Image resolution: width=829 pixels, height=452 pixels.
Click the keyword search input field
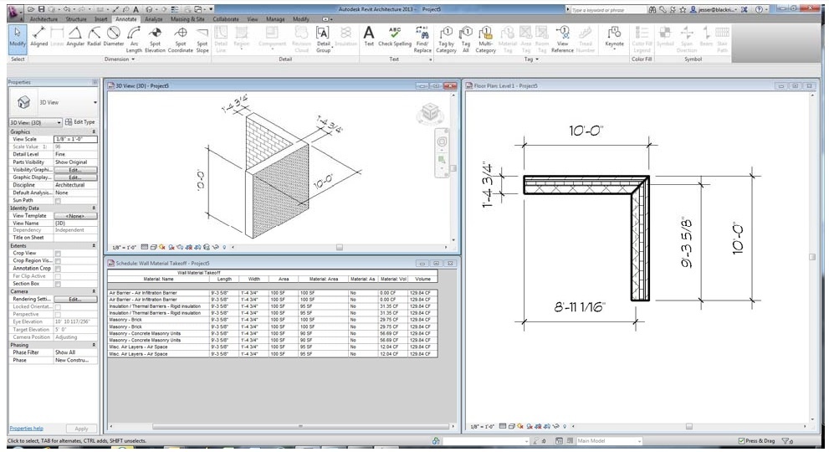606,9
